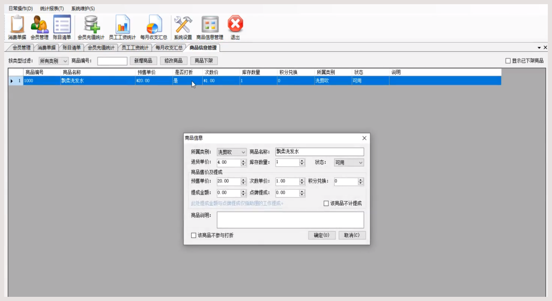Switch to the 员工工资统计 tab
The width and height of the screenshot is (552, 301).
click(x=135, y=48)
